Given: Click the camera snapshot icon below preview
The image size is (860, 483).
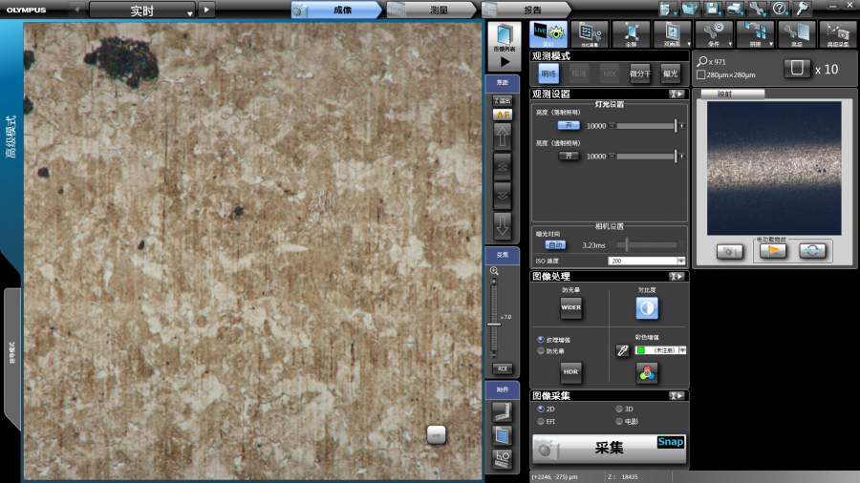Looking at the screenshot, I should (x=729, y=251).
